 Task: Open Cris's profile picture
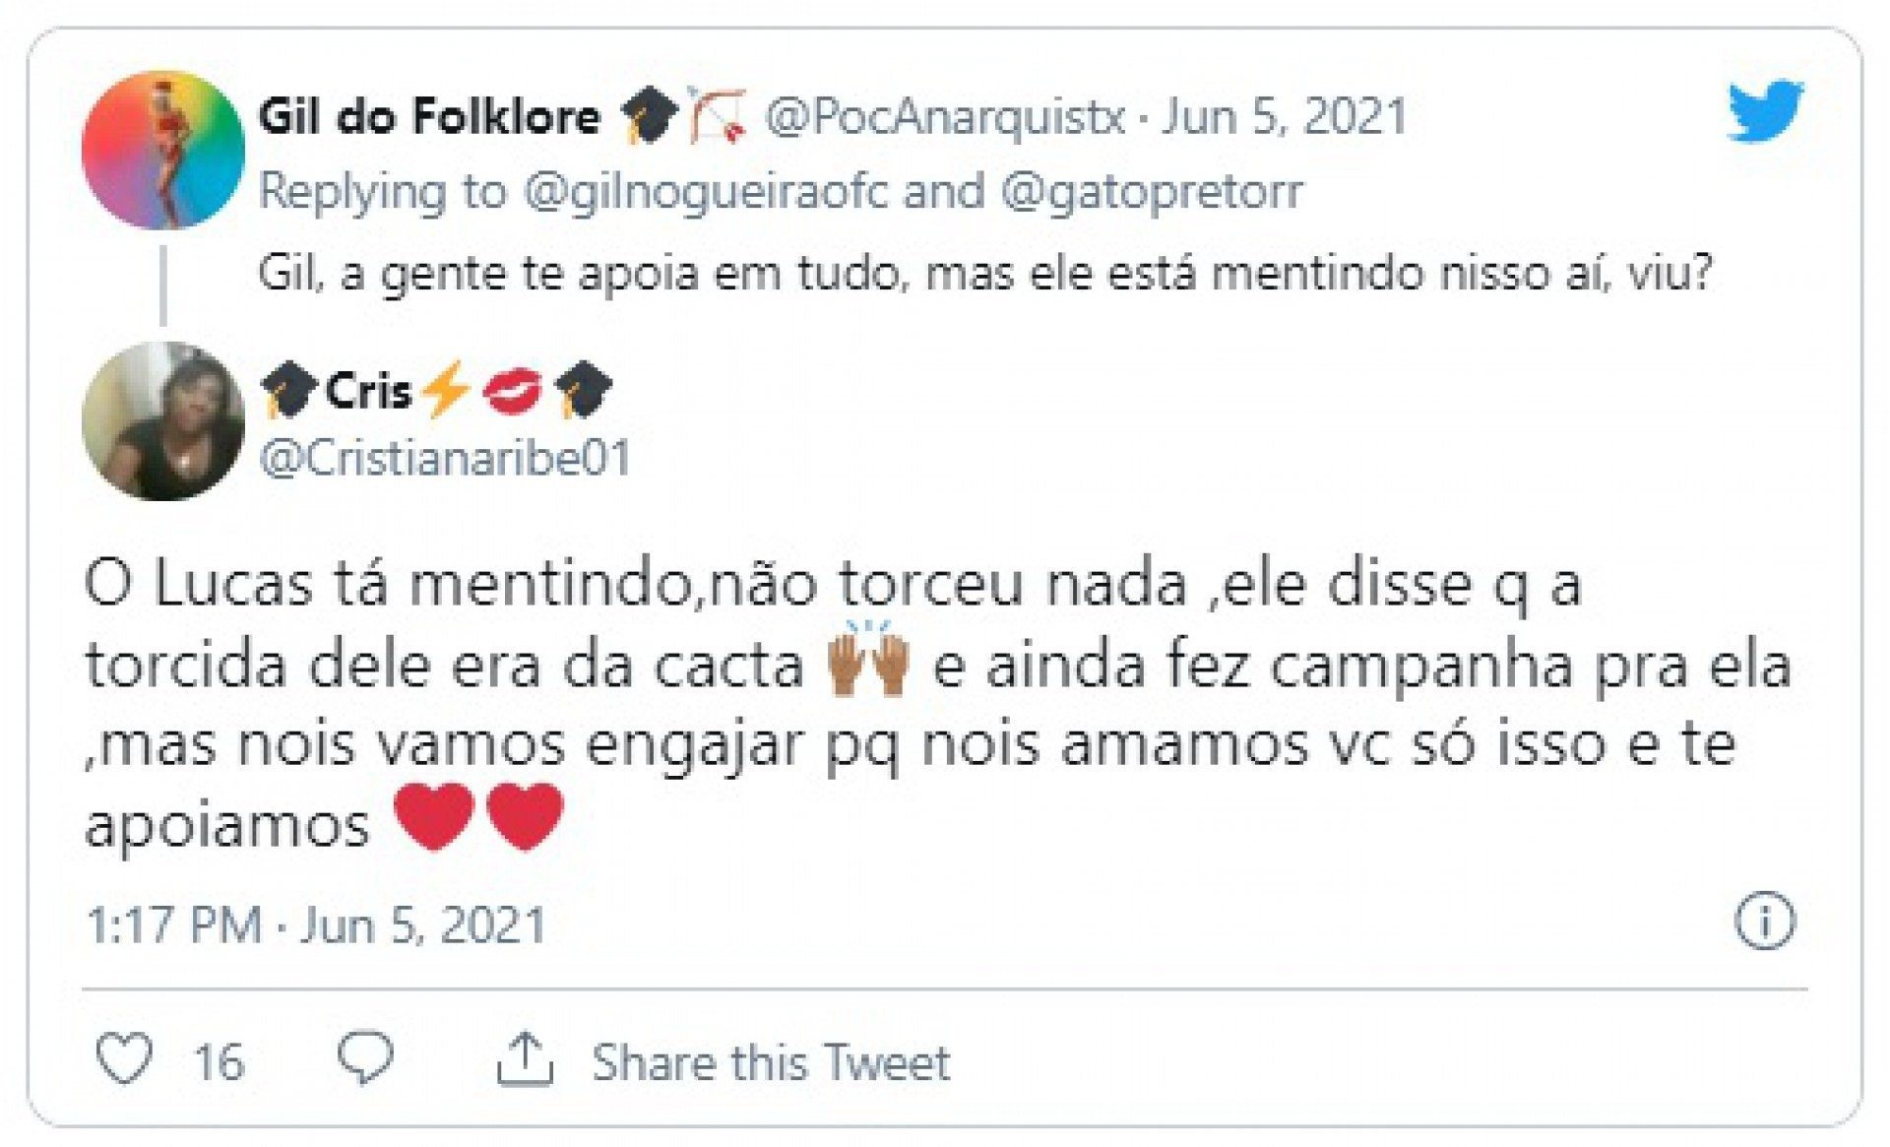[163, 421]
